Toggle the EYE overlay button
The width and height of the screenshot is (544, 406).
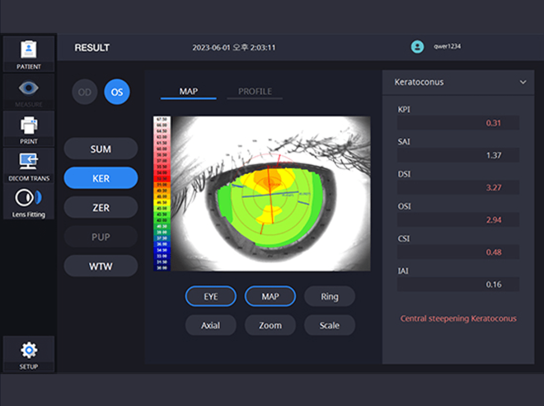[211, 297]
